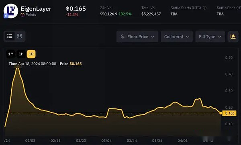
Task: Click the 24h volume value $50,126.9
Action: pos(108,14)
